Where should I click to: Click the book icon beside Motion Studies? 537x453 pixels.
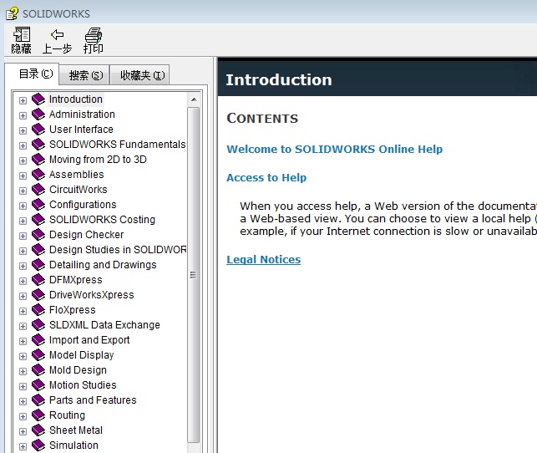pos(38,385)
